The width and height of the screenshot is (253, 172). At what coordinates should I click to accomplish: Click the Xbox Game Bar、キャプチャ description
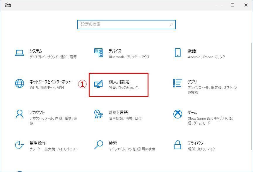click(x=210, y=121)
